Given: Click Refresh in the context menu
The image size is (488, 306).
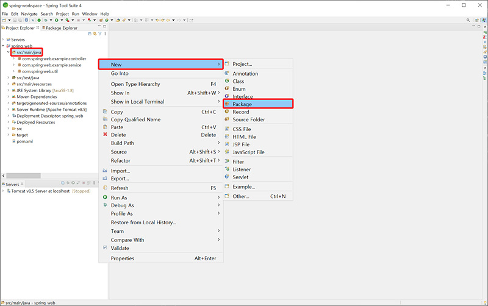Looking at the screenshot, I should (160, 188).
